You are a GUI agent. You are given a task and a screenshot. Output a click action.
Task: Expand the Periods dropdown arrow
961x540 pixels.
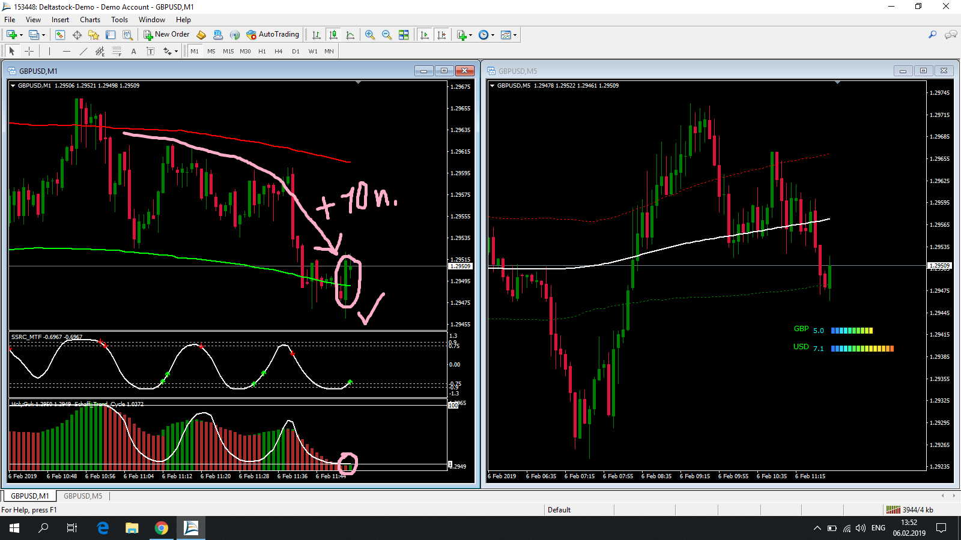point(493,35)
